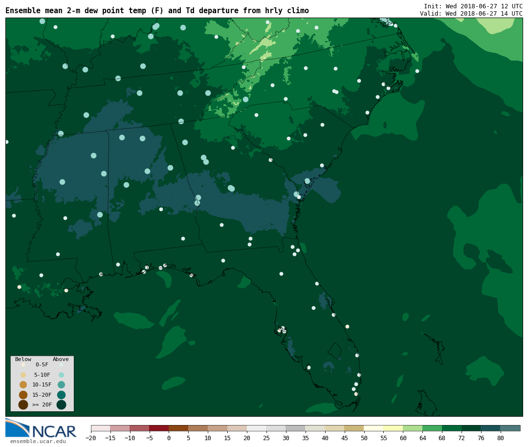Click the '64' colorbar tick label

point(422,438)
